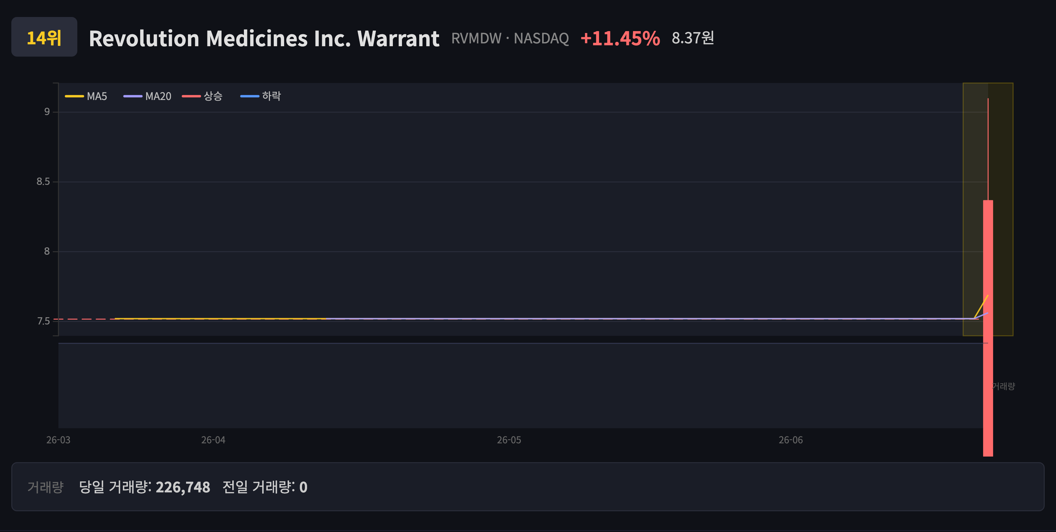Click the 8.37원 price value
Screen dimensions: 1056x532
pos(693,38)
